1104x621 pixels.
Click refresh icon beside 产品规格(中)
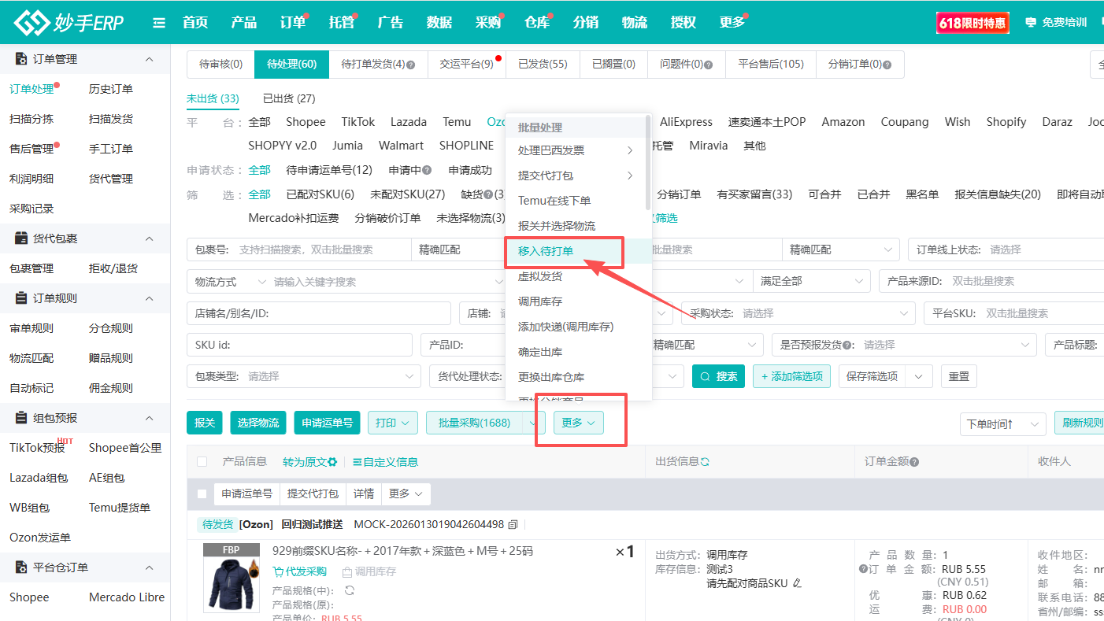click(x=350, y=590)
